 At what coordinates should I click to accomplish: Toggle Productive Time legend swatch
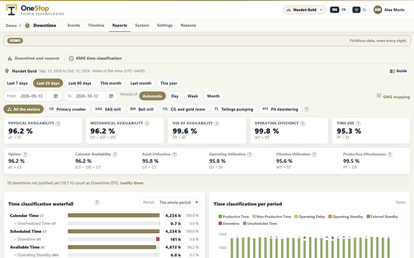(x=220, y=217)
